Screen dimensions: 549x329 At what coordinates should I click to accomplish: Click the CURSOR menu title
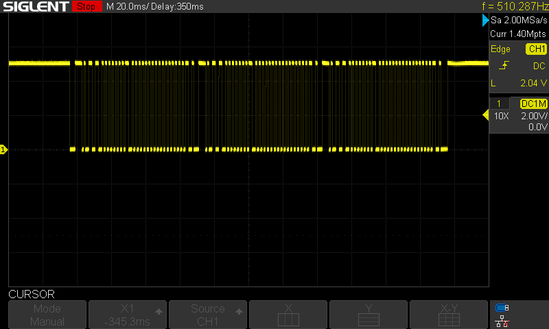coord(32,294)
